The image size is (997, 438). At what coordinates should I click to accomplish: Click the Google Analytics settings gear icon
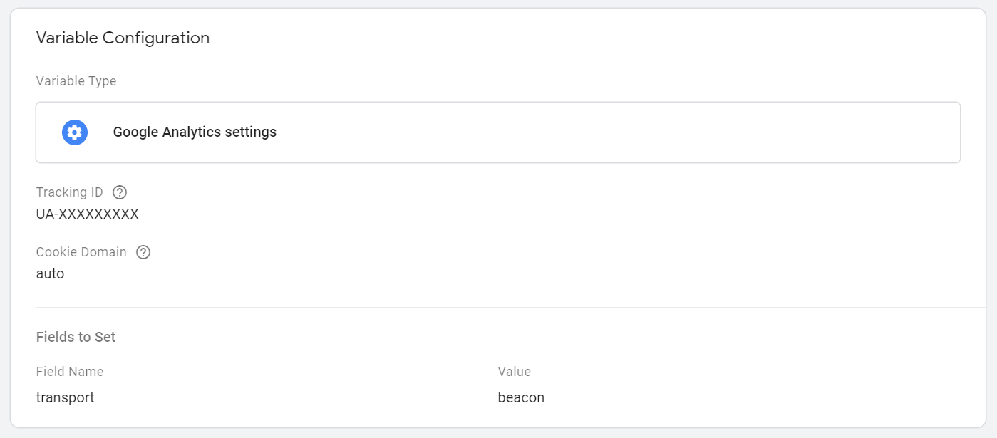(75, 132)
